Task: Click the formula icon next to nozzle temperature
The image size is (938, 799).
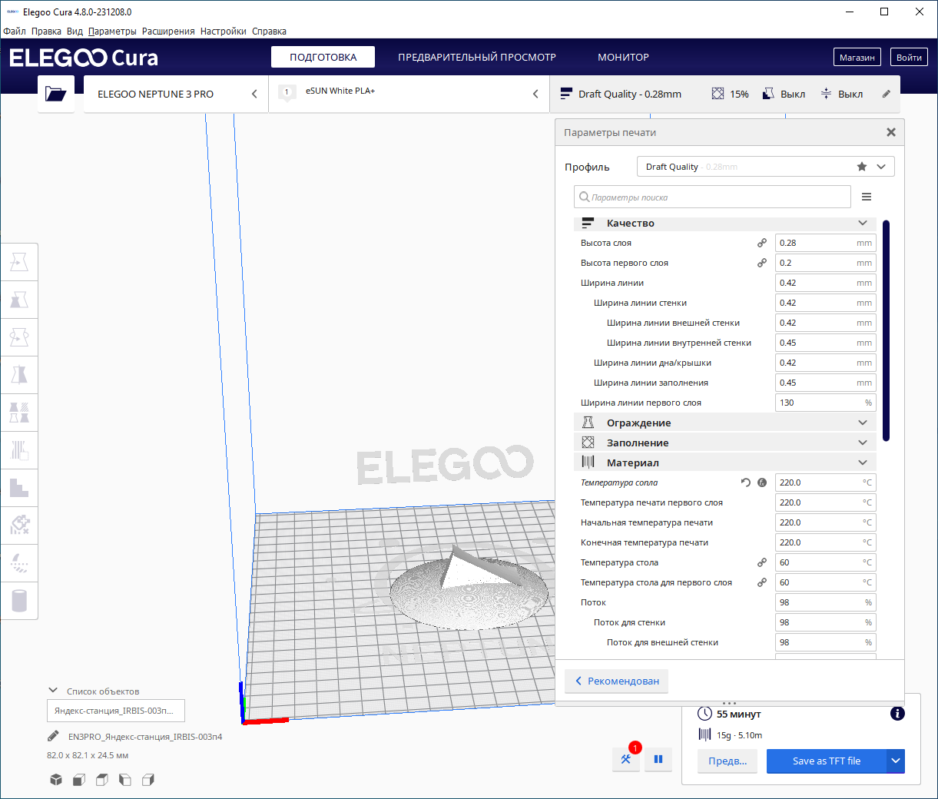Action: [x=762, y=482]
